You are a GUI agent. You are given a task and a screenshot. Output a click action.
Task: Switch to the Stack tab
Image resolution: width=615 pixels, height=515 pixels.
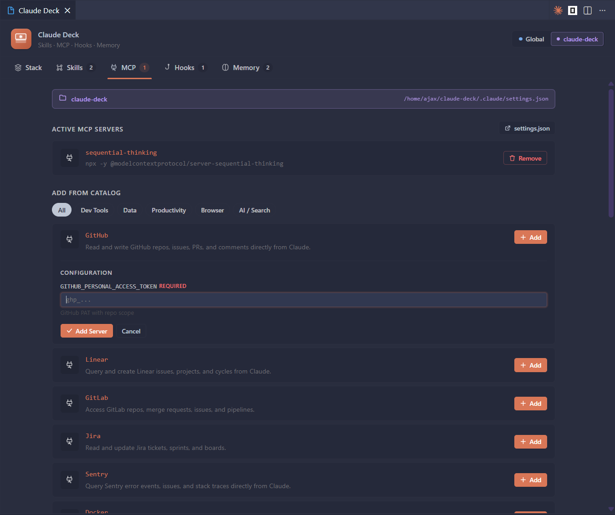(x=28, y=68)
